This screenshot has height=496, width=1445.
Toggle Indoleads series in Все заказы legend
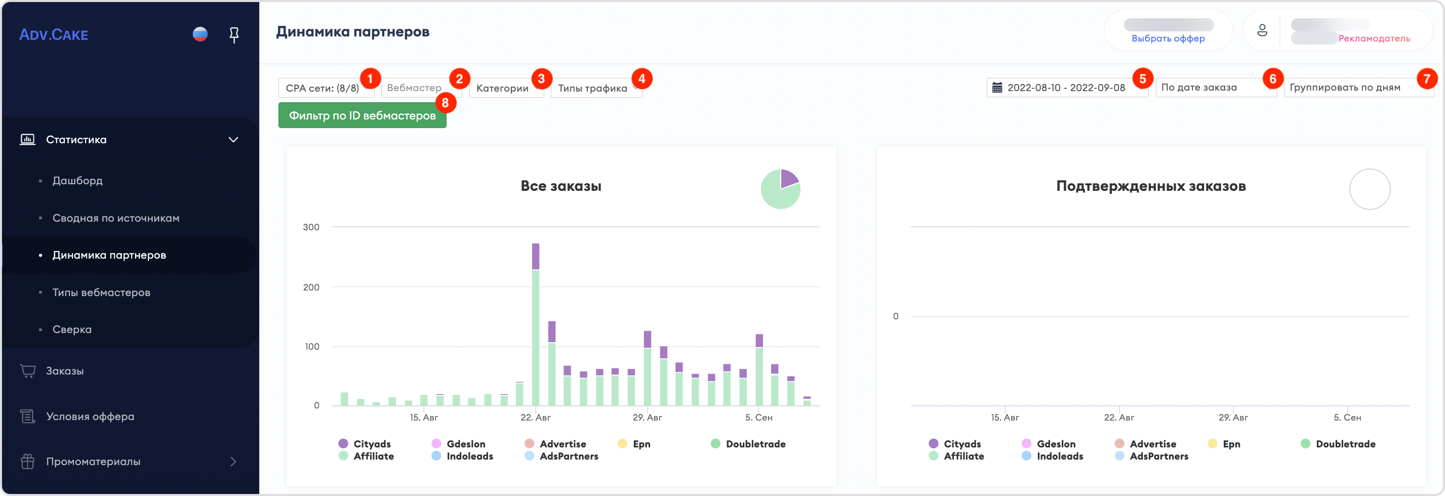click(x=463, y=456)
